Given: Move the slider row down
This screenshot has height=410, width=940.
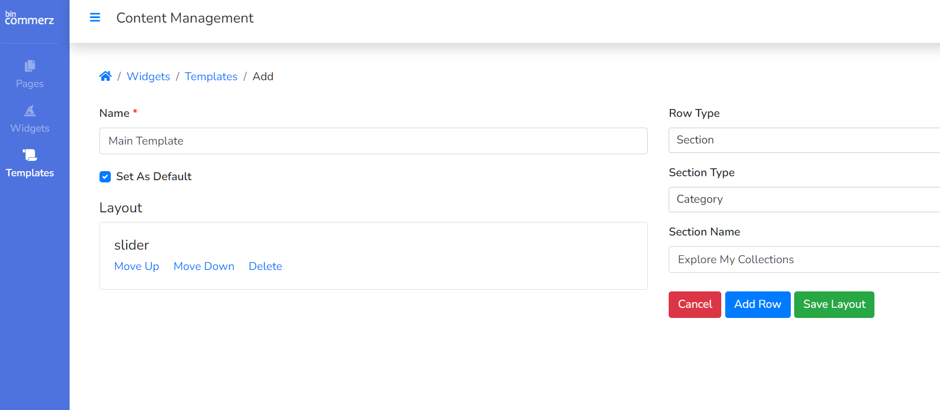Looking at the screenshot, I should (204, 266).
